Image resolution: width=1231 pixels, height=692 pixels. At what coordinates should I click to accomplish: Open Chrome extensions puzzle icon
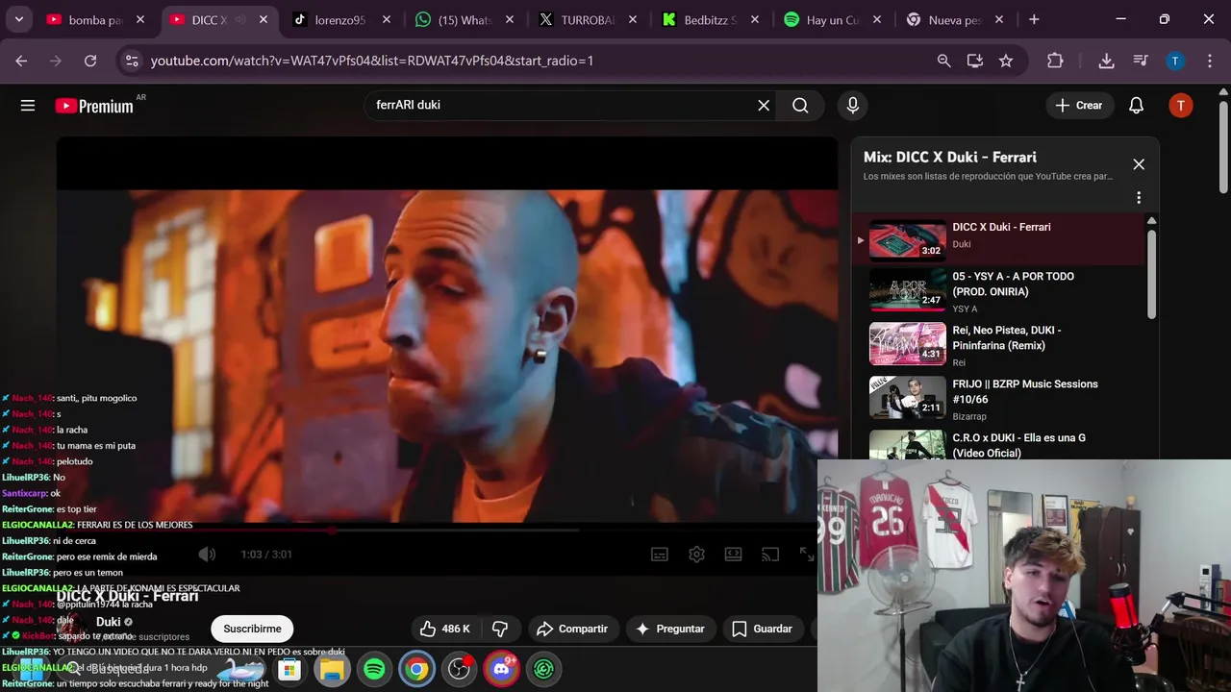click(x=1055, y=61)
